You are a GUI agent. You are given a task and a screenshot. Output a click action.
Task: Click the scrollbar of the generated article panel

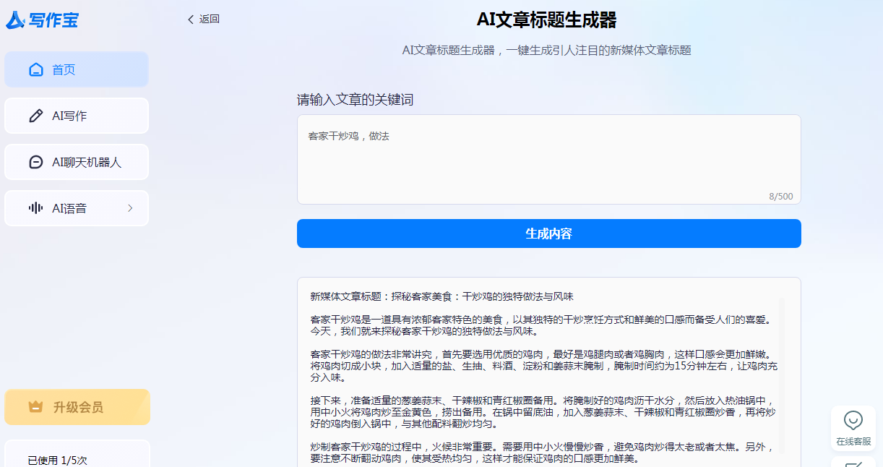point(781,376)
